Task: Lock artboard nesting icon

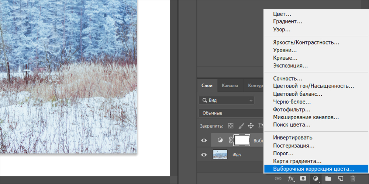Action: click(x=261, y=126)
